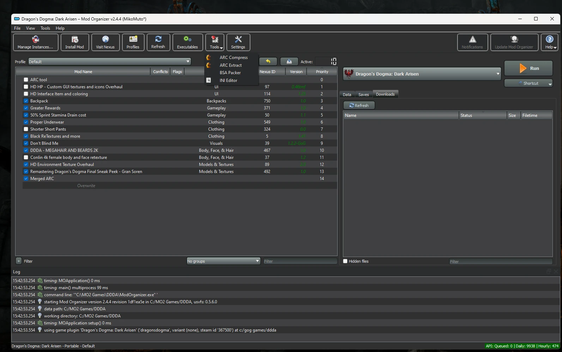Image resolution: width=562 pixels, height=352 pixels.
Task: Toggle the Hidden files checkbox
Action: coord(345,261)
